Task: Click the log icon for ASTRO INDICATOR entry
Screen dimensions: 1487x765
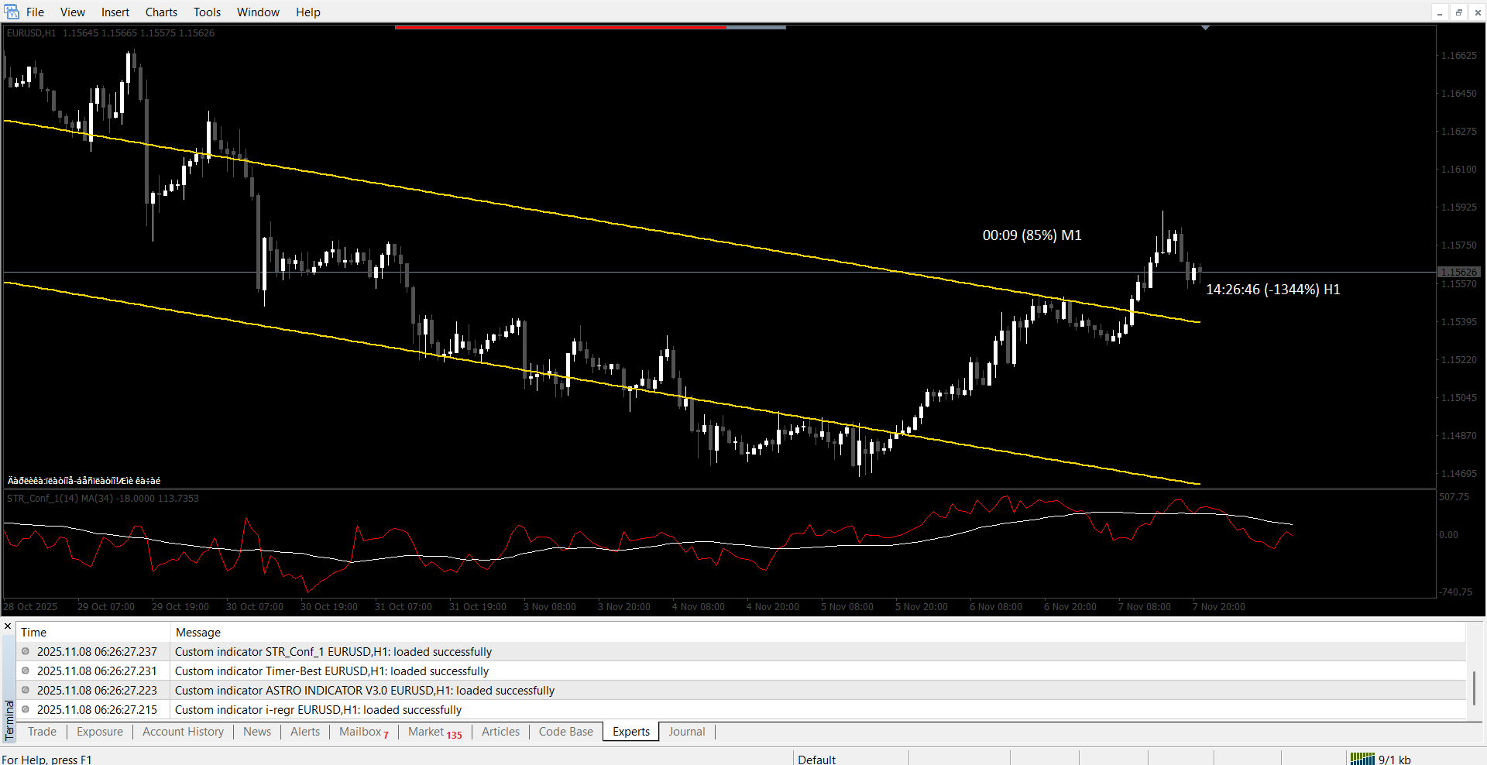Action: pyautogui.click(x=26, y=690)
